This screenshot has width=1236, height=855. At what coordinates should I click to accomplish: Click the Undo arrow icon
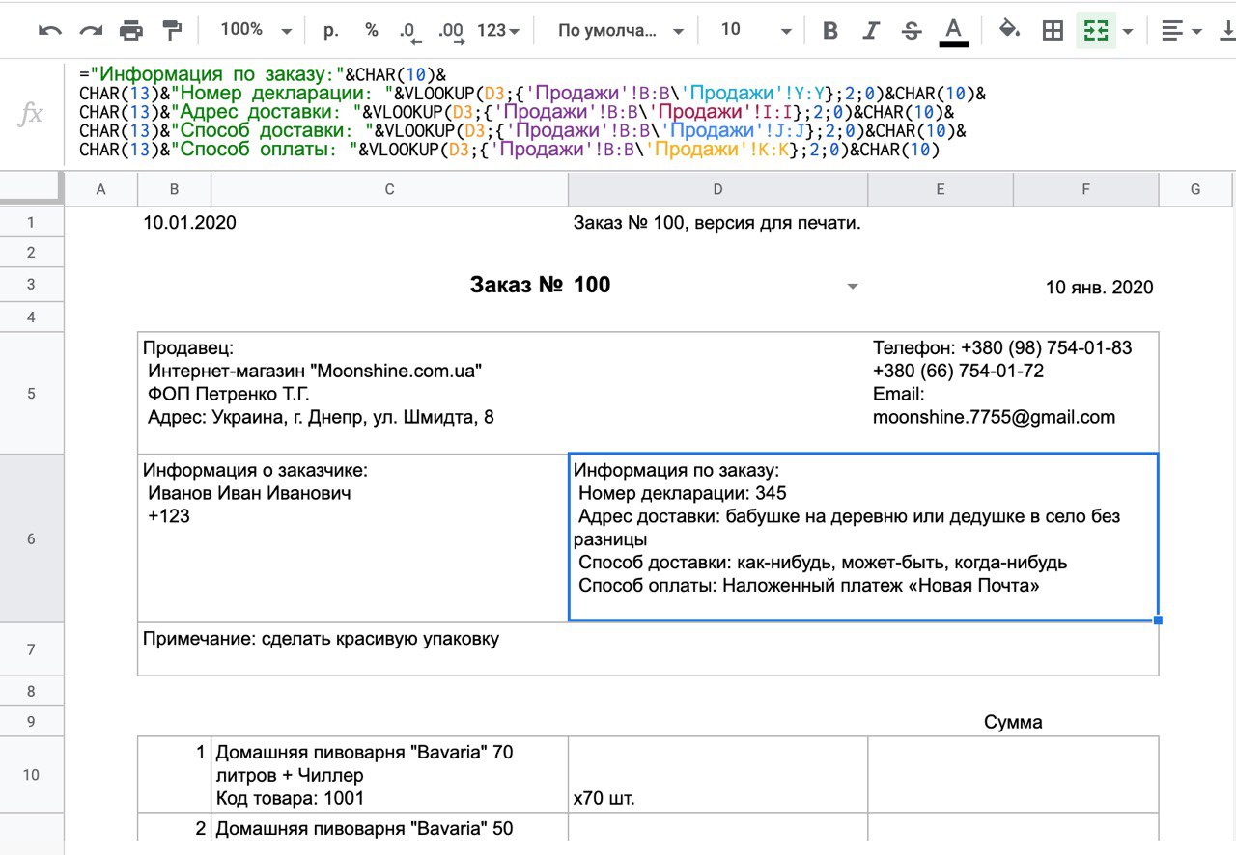coord(49,31)
